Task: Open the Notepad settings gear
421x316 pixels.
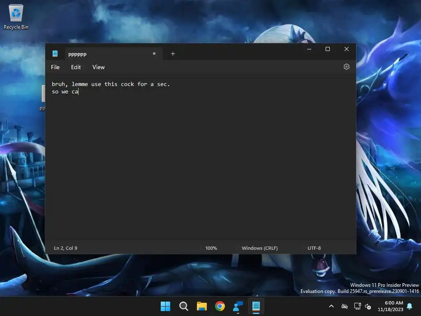Action: (346, 67)
